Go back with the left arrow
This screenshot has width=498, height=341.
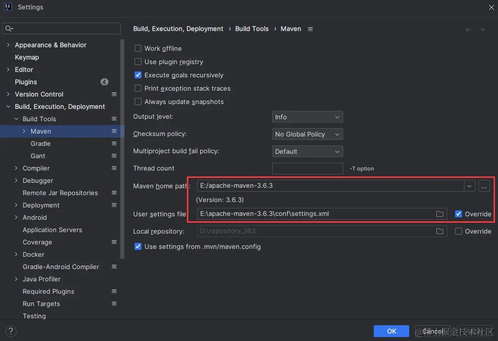(x=468, y=30)
